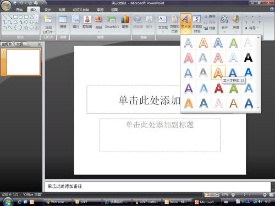Open the 大纲 (Outline) pane tab
The height and width of the screenshot is (206, 275).
(x=20, y=44)
